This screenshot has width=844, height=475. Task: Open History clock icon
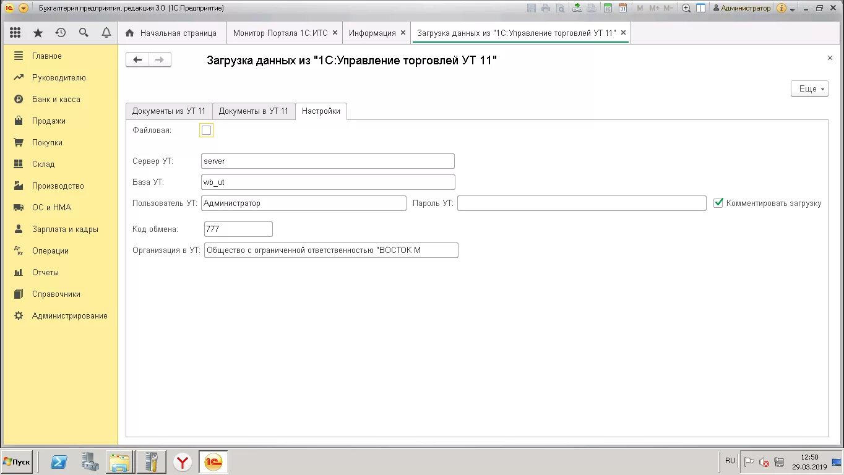pyautogui.click(x=61, y=33)
